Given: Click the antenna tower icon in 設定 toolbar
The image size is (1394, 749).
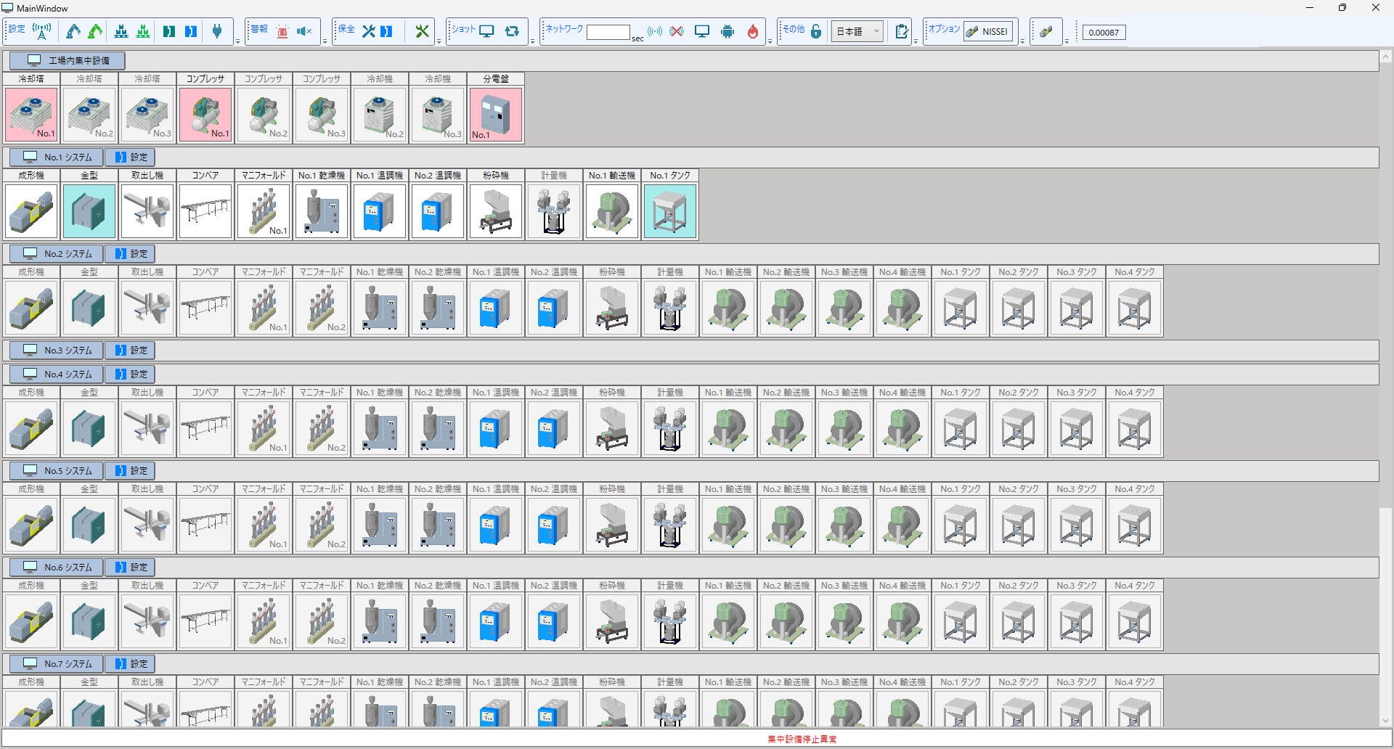Looking at the screenshot, I should [42, 31].
